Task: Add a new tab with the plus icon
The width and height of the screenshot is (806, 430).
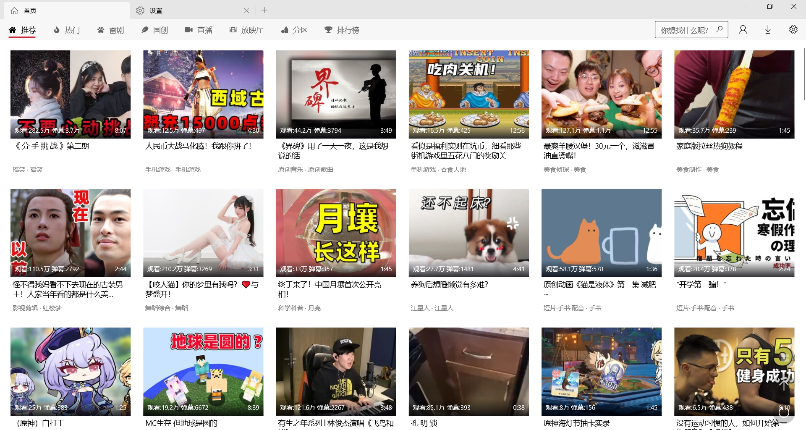Action: pyautogui.click(x=264, y=10)
